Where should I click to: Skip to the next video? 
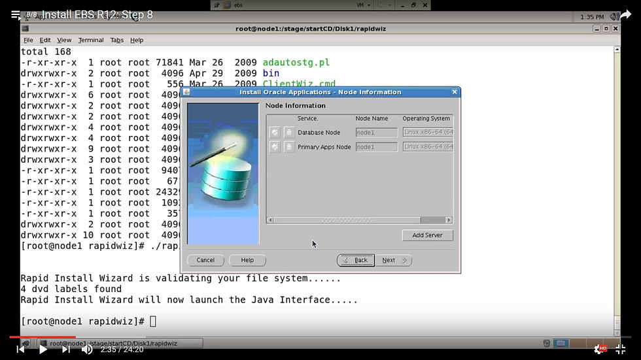click(x=66, y=350)
